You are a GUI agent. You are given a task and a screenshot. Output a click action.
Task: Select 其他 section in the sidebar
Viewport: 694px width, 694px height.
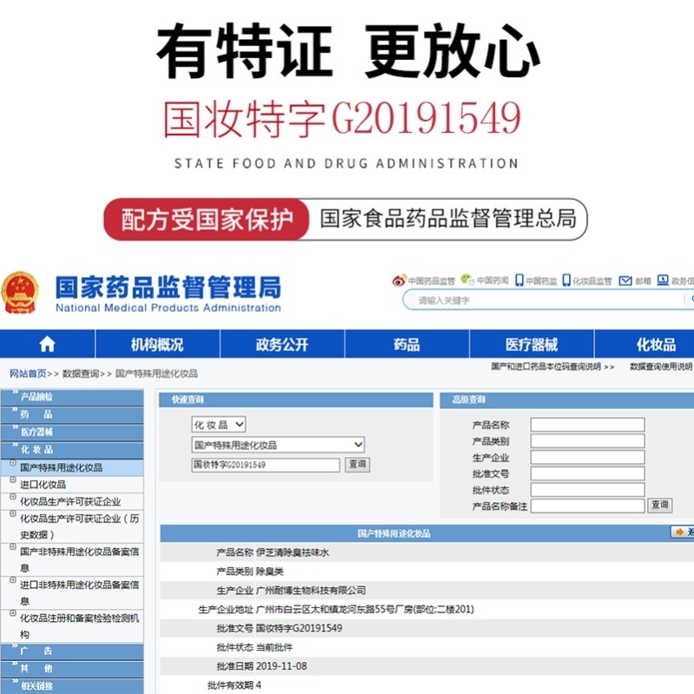tap(72, 668)
